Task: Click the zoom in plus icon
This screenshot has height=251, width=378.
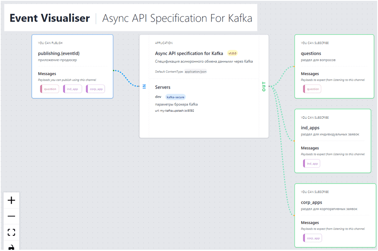Action: coord(11,200)
